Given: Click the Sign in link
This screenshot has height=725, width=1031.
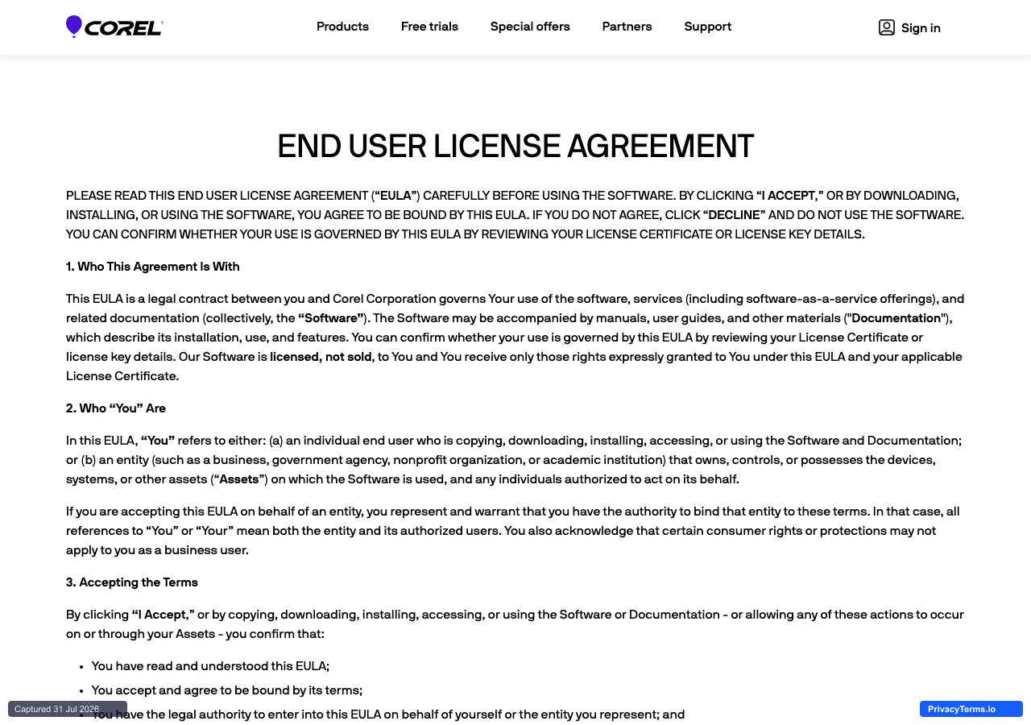Looking at the screenshot, I should coord(909,27).
